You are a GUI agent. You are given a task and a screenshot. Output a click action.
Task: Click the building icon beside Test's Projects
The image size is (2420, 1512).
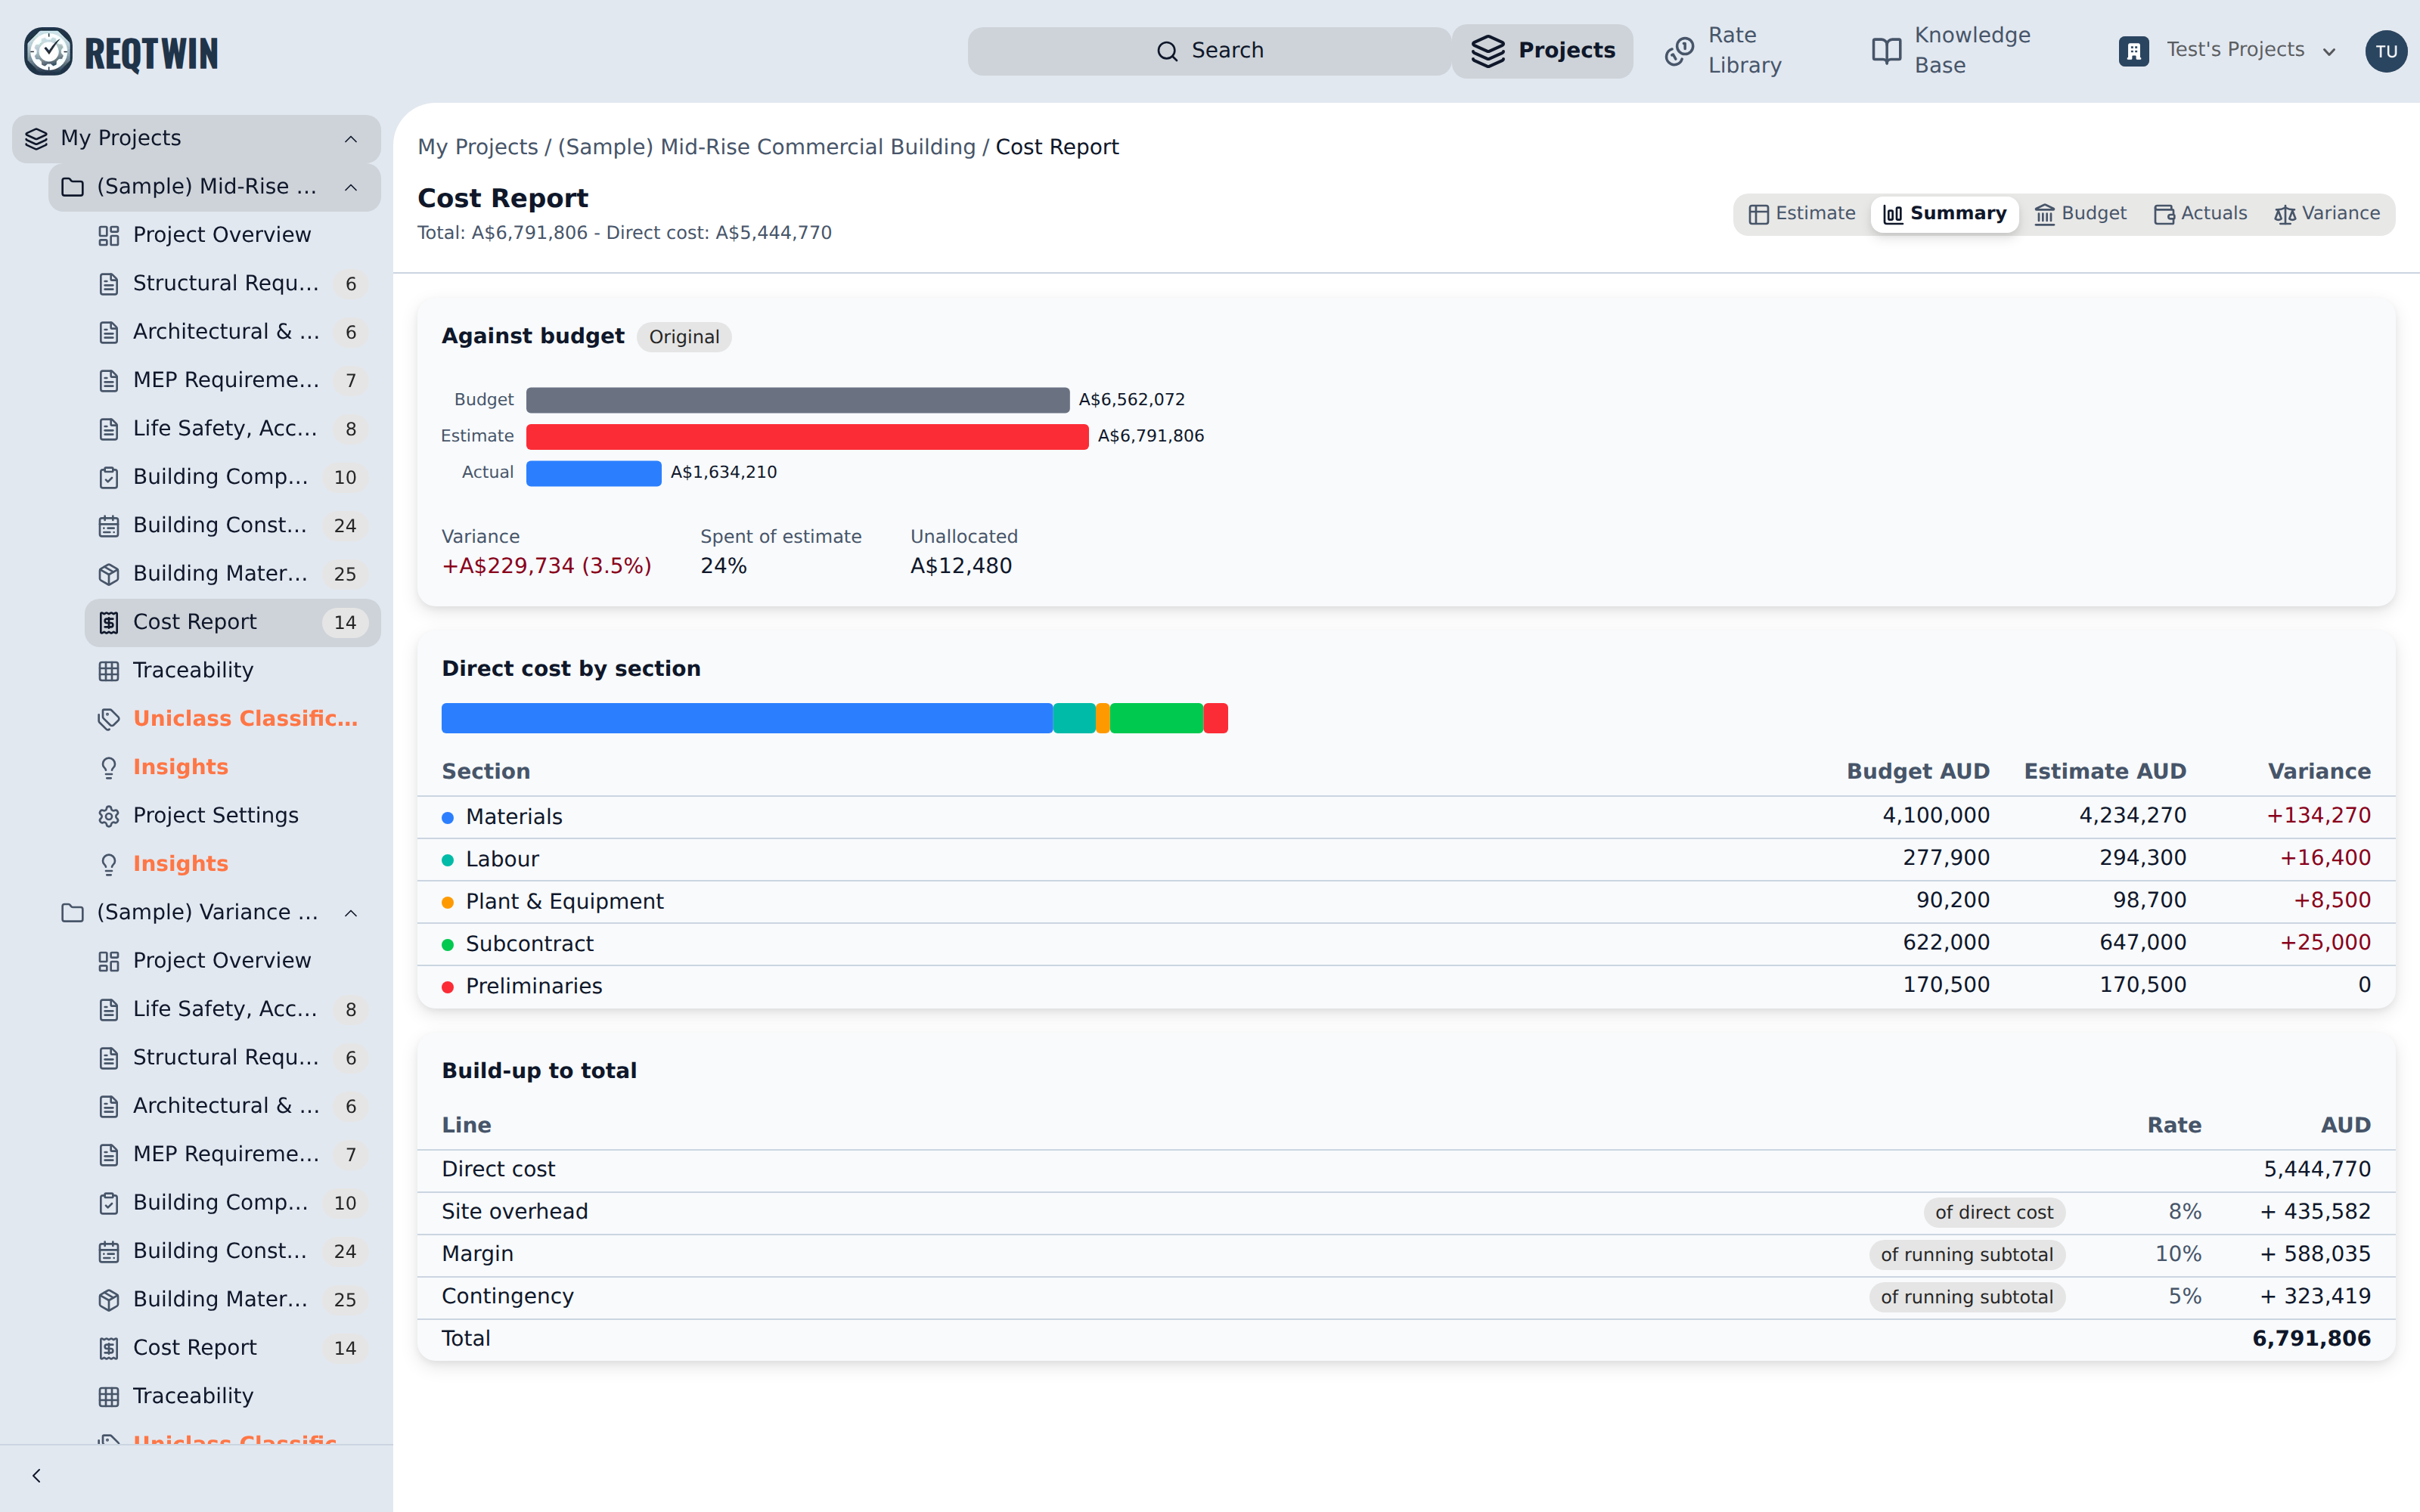pyautogui.click(x=2134, y=51)
